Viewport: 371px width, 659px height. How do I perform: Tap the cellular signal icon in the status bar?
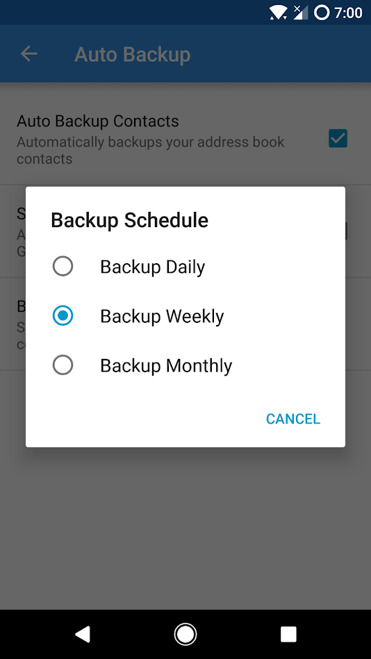(x=301, y=12)
